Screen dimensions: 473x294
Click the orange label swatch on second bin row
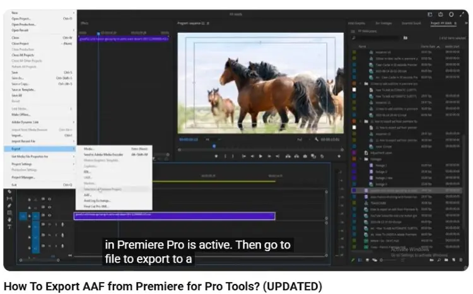tap(354, 121)
